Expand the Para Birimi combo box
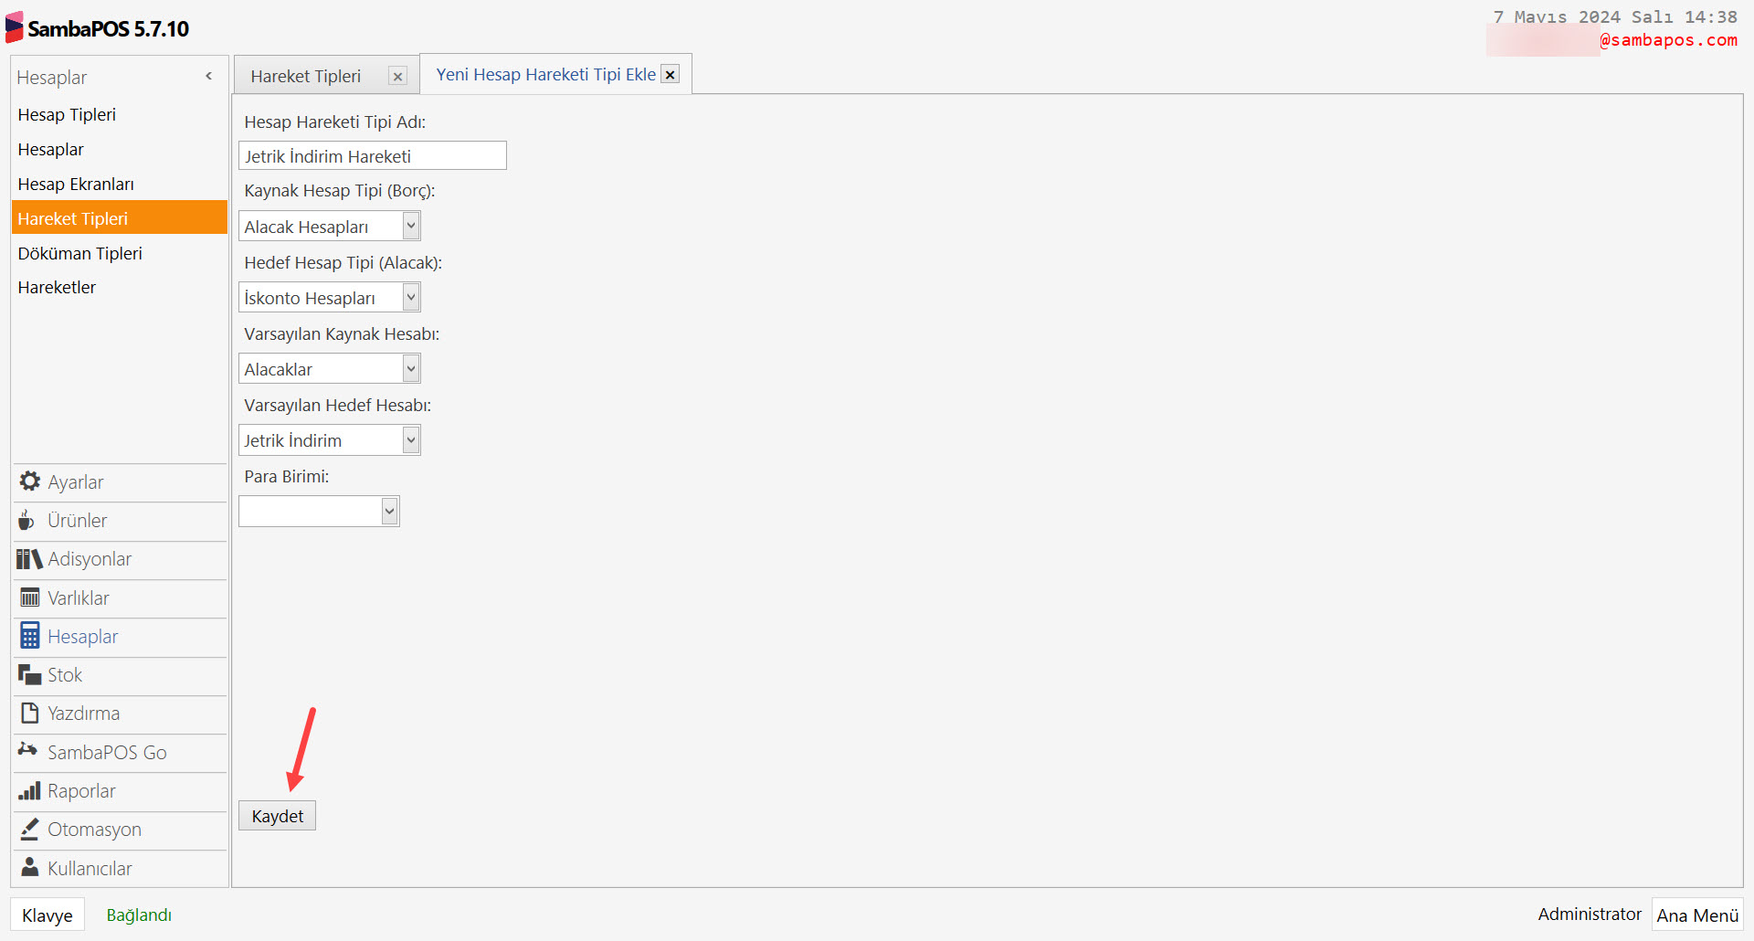The height and width of the screenshot is (941, 1754). 390,512
